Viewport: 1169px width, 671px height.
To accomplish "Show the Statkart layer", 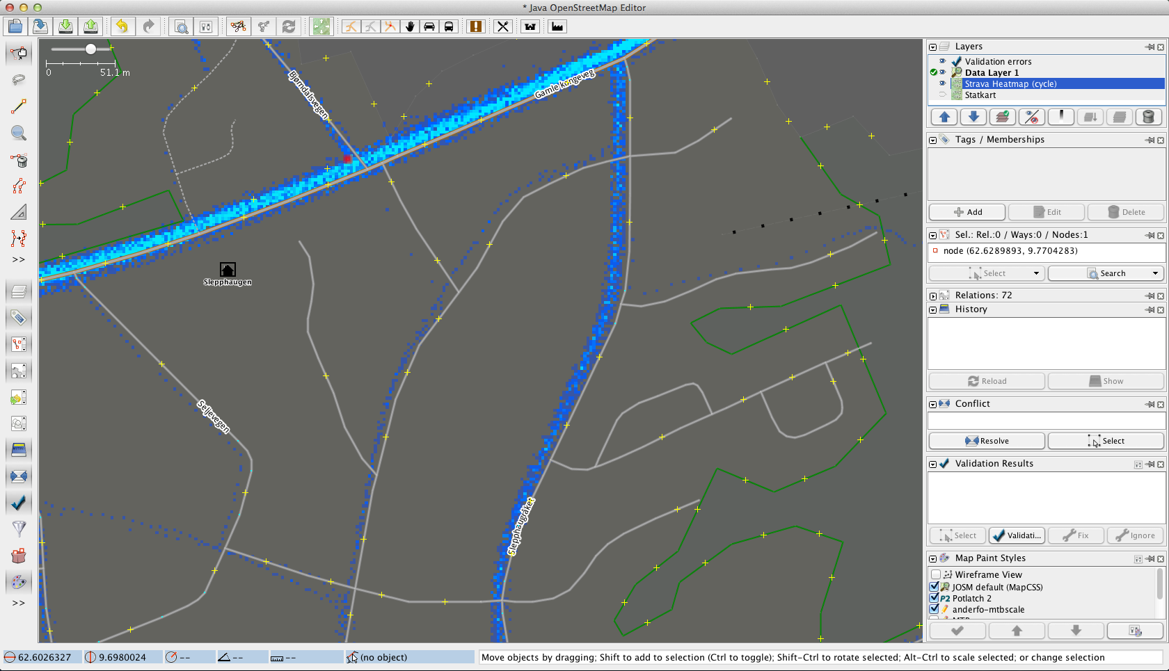I will (x=943, y=95).
